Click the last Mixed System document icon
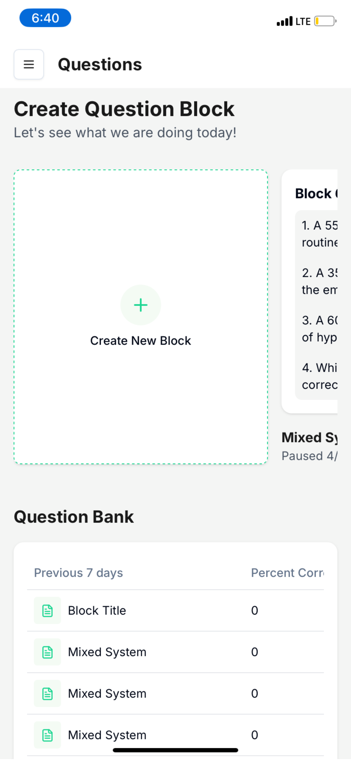Image resolution: width=351 pixels, height=761 pixels. (48, 735)
